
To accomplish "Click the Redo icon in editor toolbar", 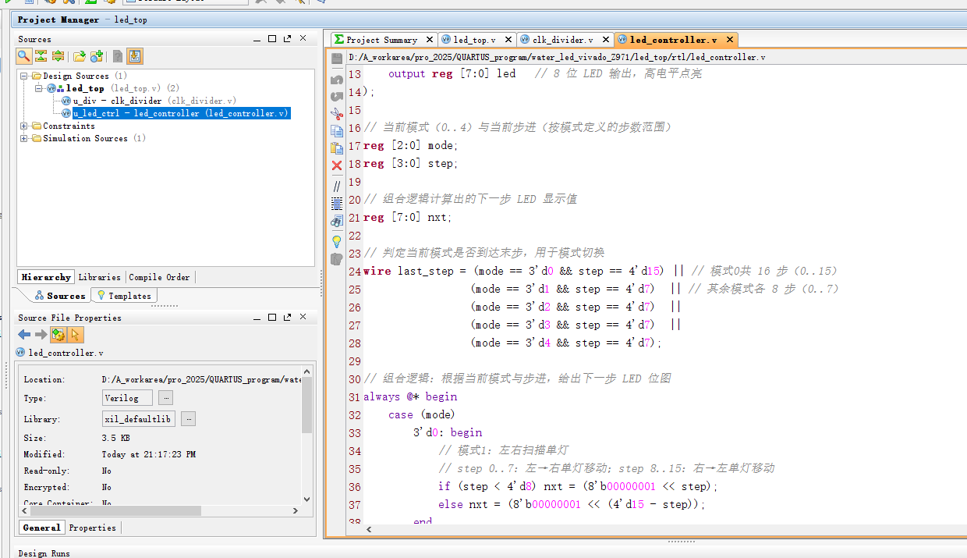I will 337,96.
